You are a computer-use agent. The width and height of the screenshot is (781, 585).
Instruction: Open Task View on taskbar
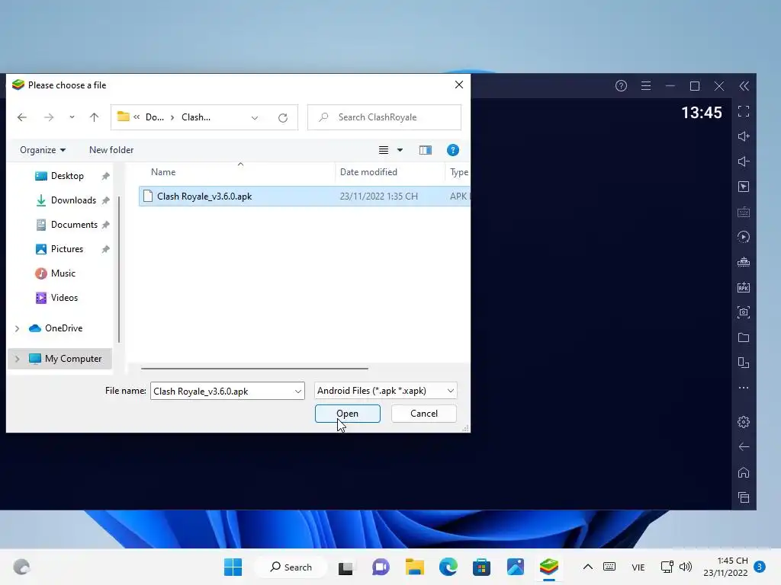346,567
